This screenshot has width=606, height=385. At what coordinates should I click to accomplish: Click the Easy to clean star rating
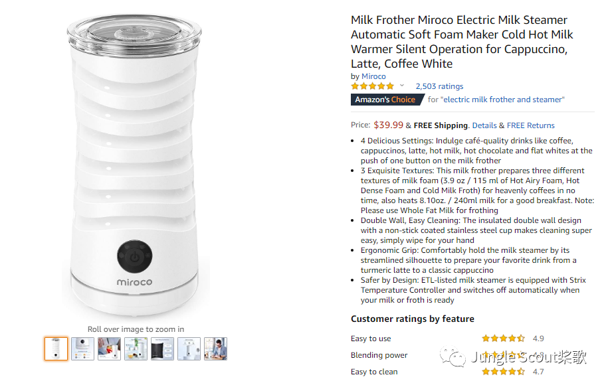(x=503, y=372)
